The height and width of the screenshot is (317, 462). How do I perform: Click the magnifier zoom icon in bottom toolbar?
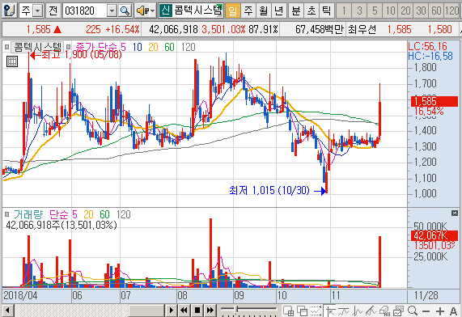click(413, 311)
